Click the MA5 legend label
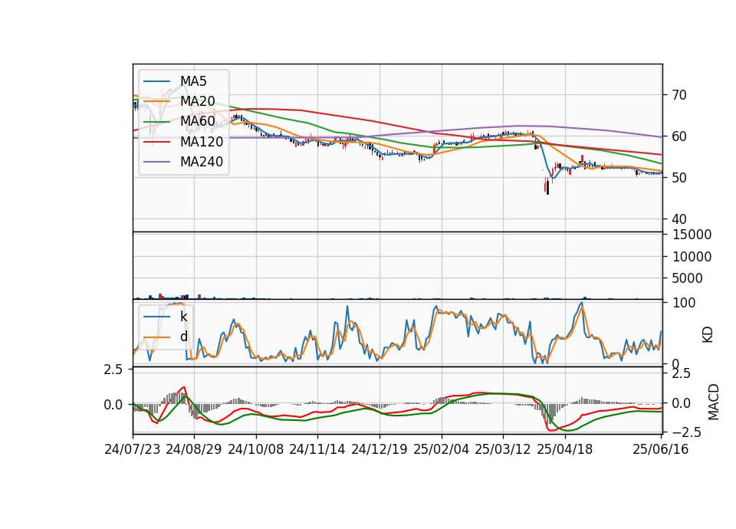Image resolution: width=736 pixels, height=529 pixels. pos(193,81)
